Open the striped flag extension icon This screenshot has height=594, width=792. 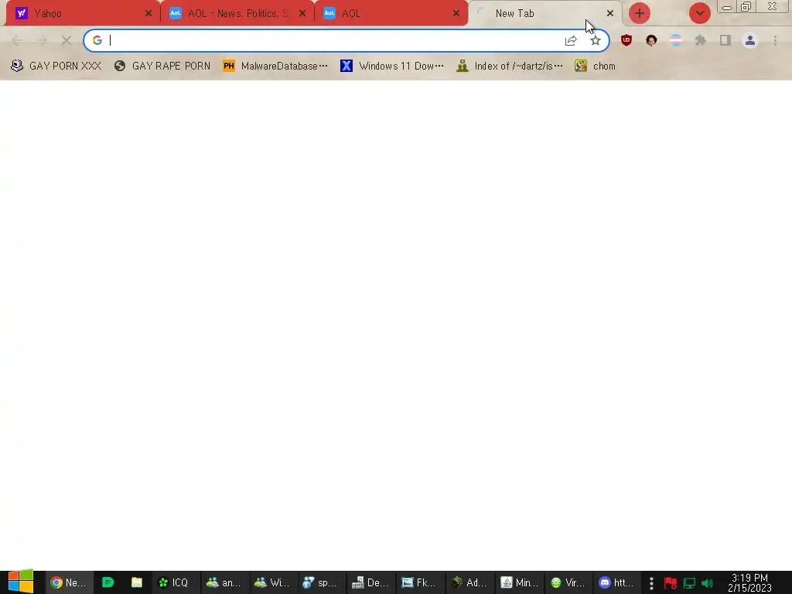tap(676, 40)
